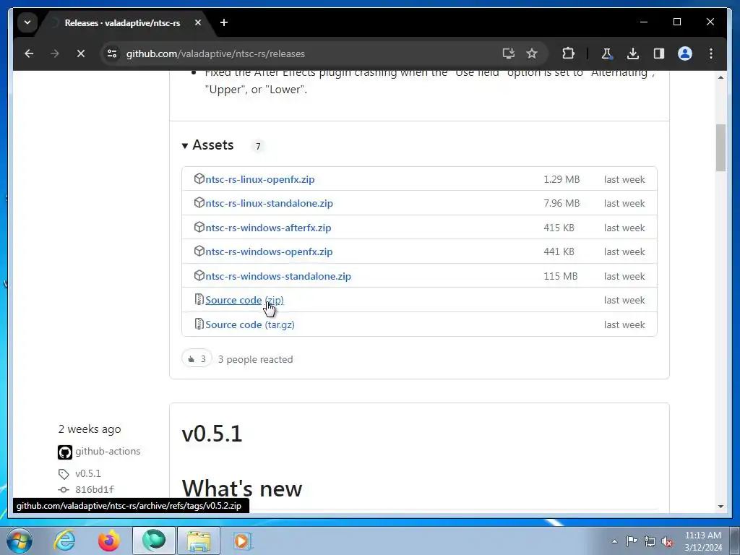This screenshot has width=740, height=555.
Task: Collapse the Assets section
Action: click(208, 145)
